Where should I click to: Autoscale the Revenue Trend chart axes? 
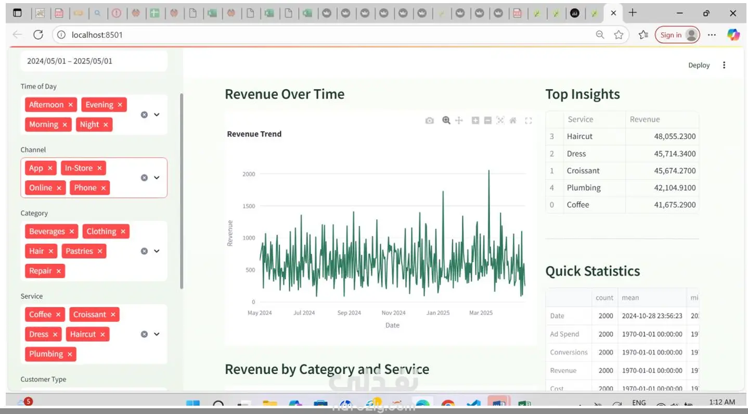(x=500, y=120)
